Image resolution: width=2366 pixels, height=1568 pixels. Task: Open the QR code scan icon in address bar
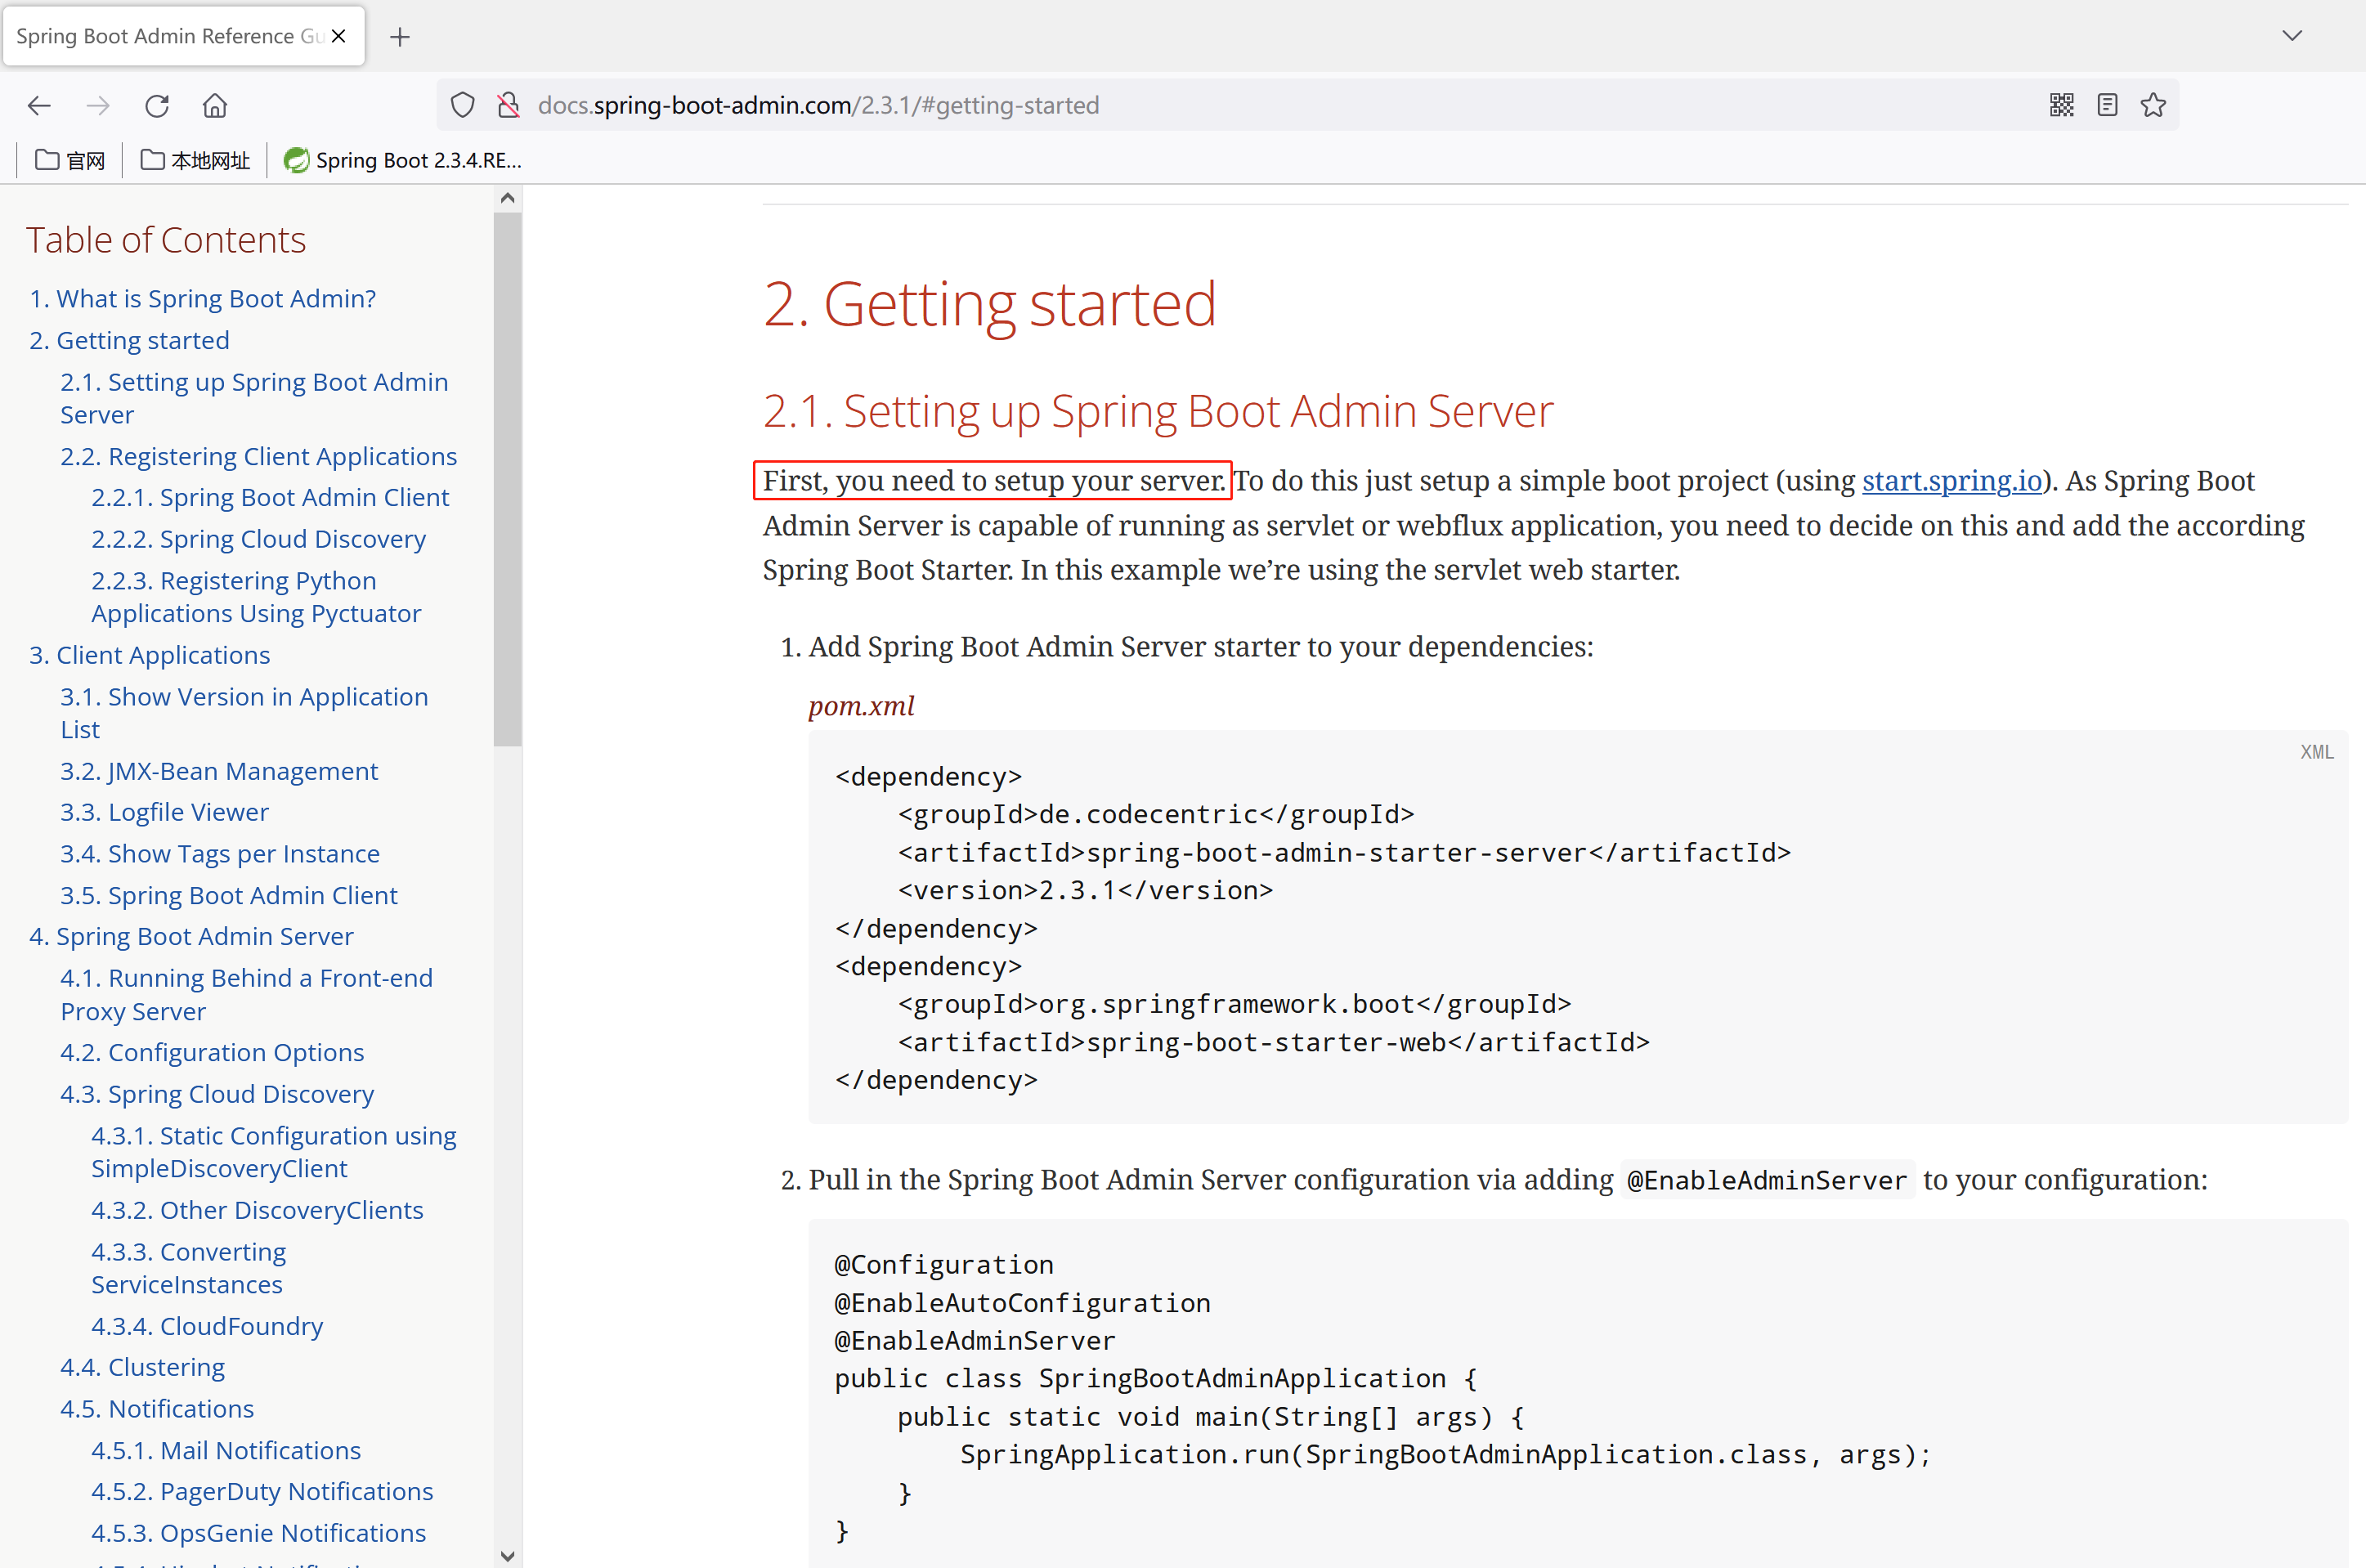(2061, 104)
